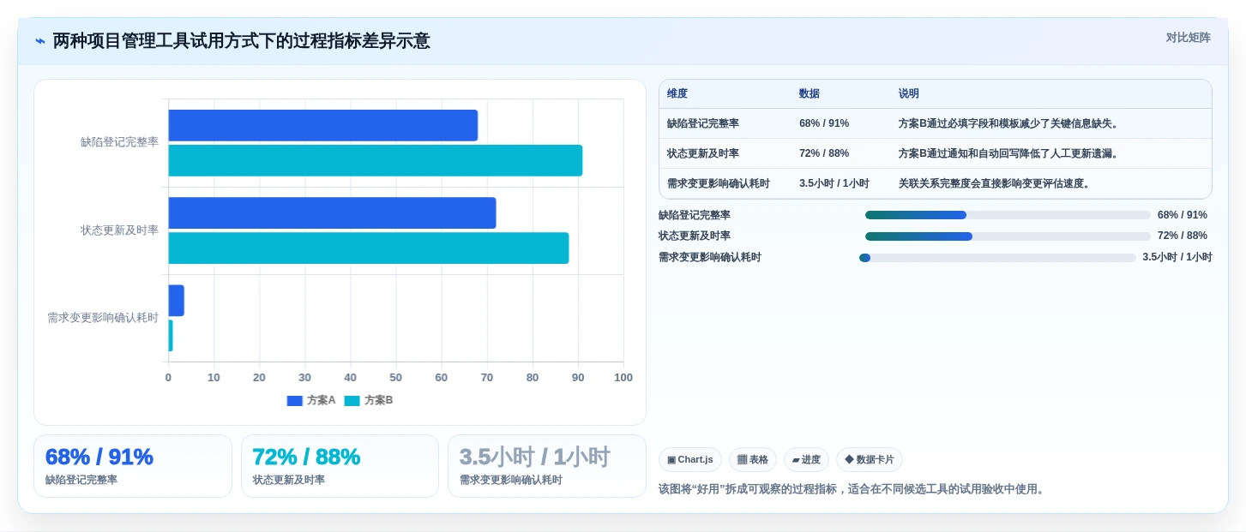Screen dimensions: 1246x532
Task: Click the x-axis tick label 50
Action: tap(395, 378)
